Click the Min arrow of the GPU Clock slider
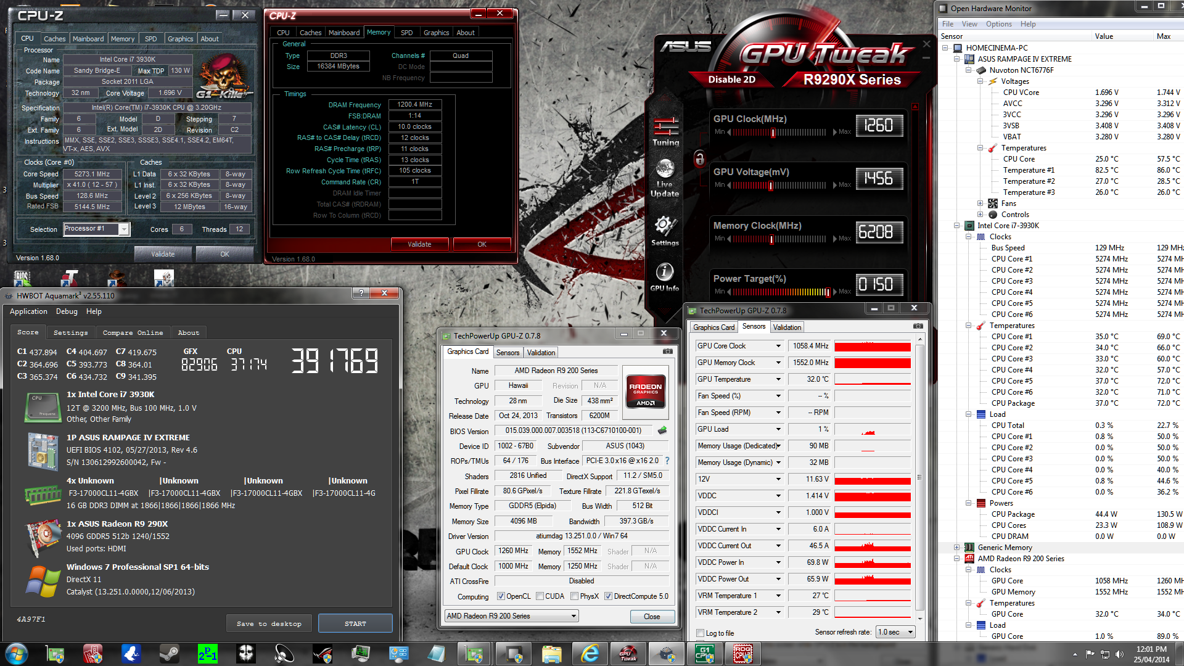 click(729, 132)
